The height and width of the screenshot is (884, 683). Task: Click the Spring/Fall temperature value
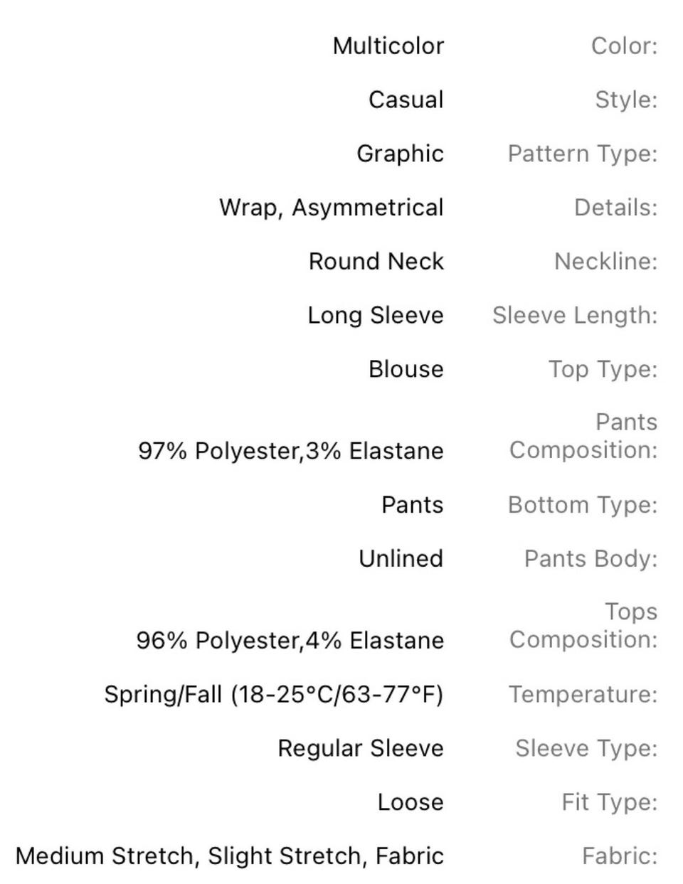273,694
